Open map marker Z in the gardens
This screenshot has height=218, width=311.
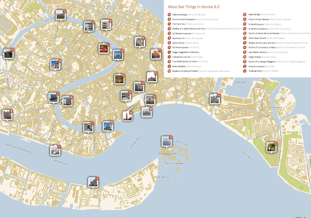pyautogui.click(x=271, y=148)
